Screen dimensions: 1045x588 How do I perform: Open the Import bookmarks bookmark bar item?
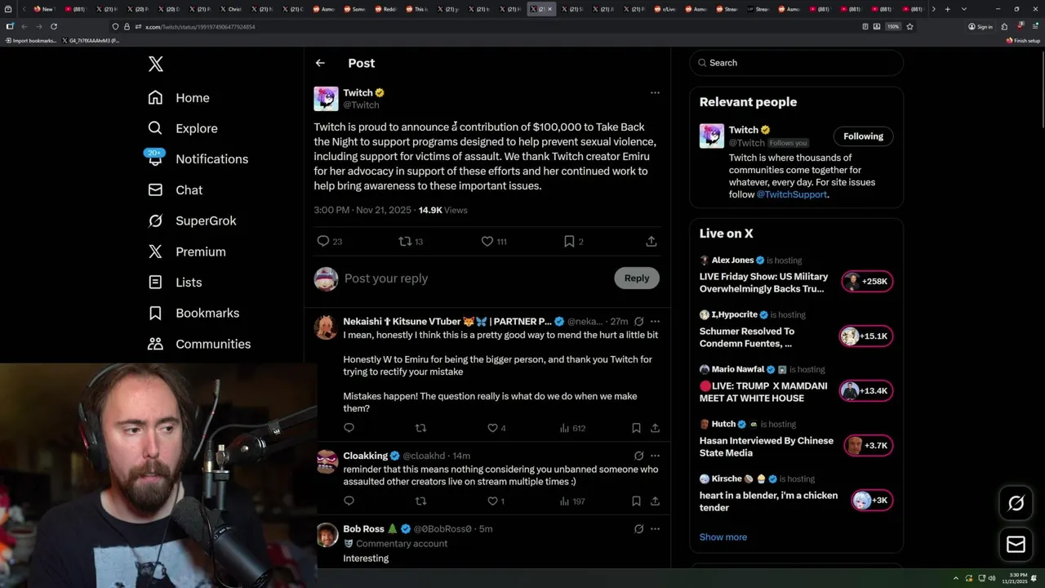tap(31, 40)
